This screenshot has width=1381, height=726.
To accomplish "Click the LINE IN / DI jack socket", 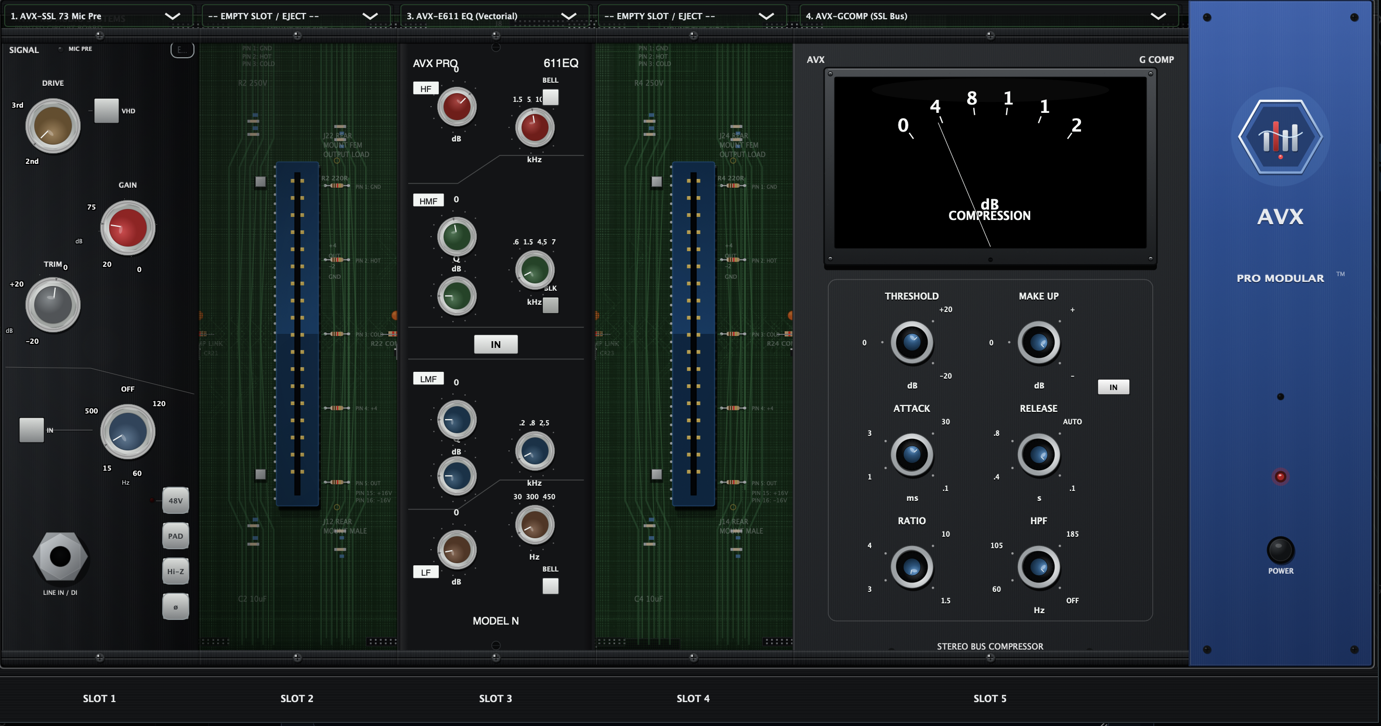I will click(x=61, y=556).
